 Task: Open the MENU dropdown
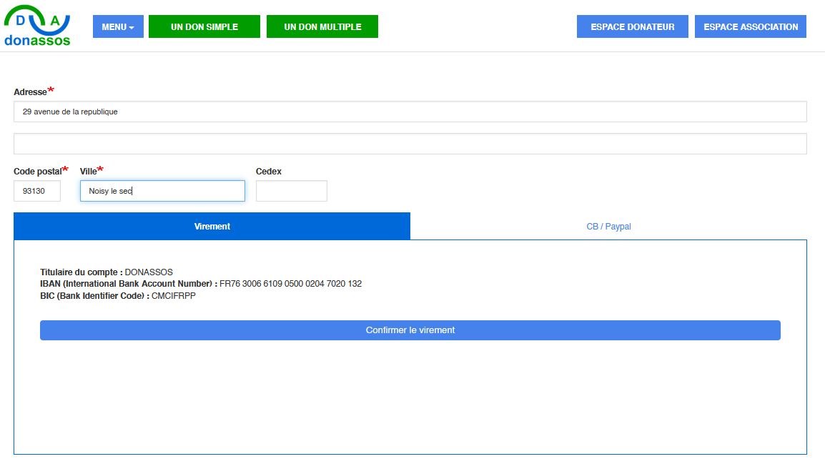tap(118, 27)
